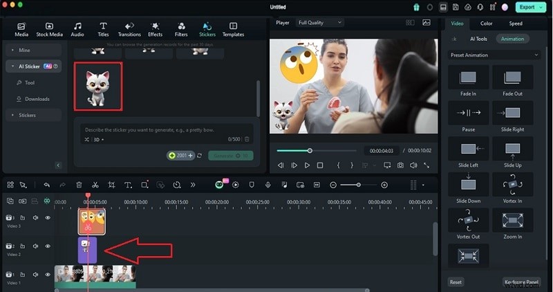Switch to the Audio tab

[77, 30]
